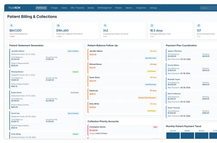Click the clock icon on Average Collection Time card
The width and height of the screenshot is (217, 143).
pos(152,26)
